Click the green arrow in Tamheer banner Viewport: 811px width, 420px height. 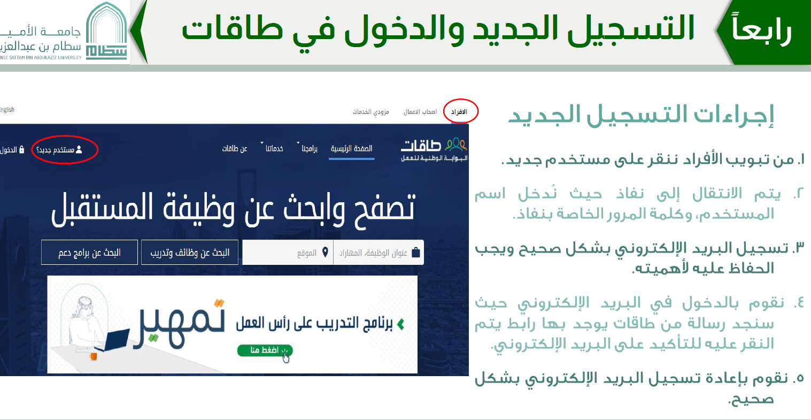tap(400, 324)
